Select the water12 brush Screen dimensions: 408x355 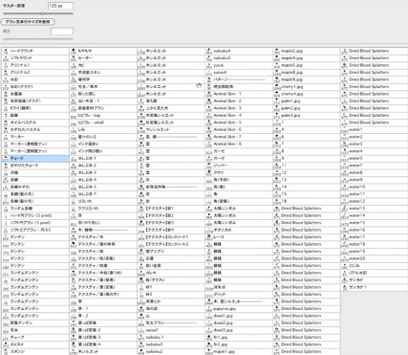click(x=375, y=201)
